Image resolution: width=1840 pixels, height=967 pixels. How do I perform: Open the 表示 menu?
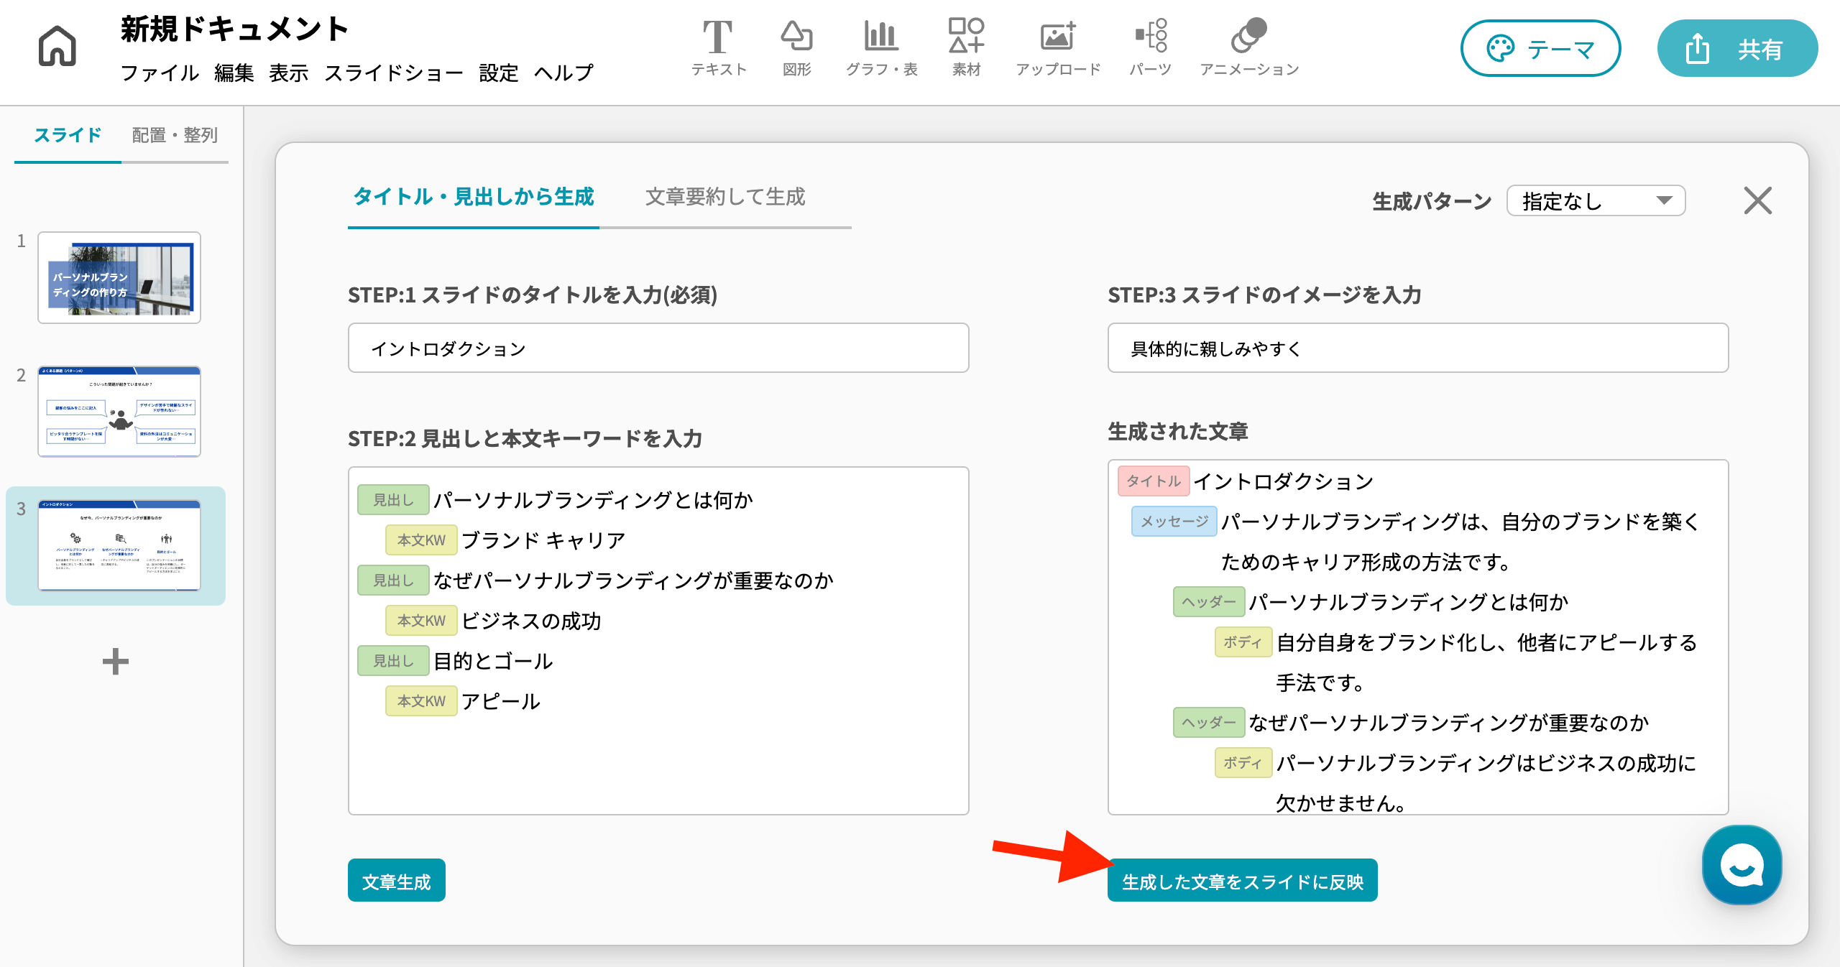[289, 73]
